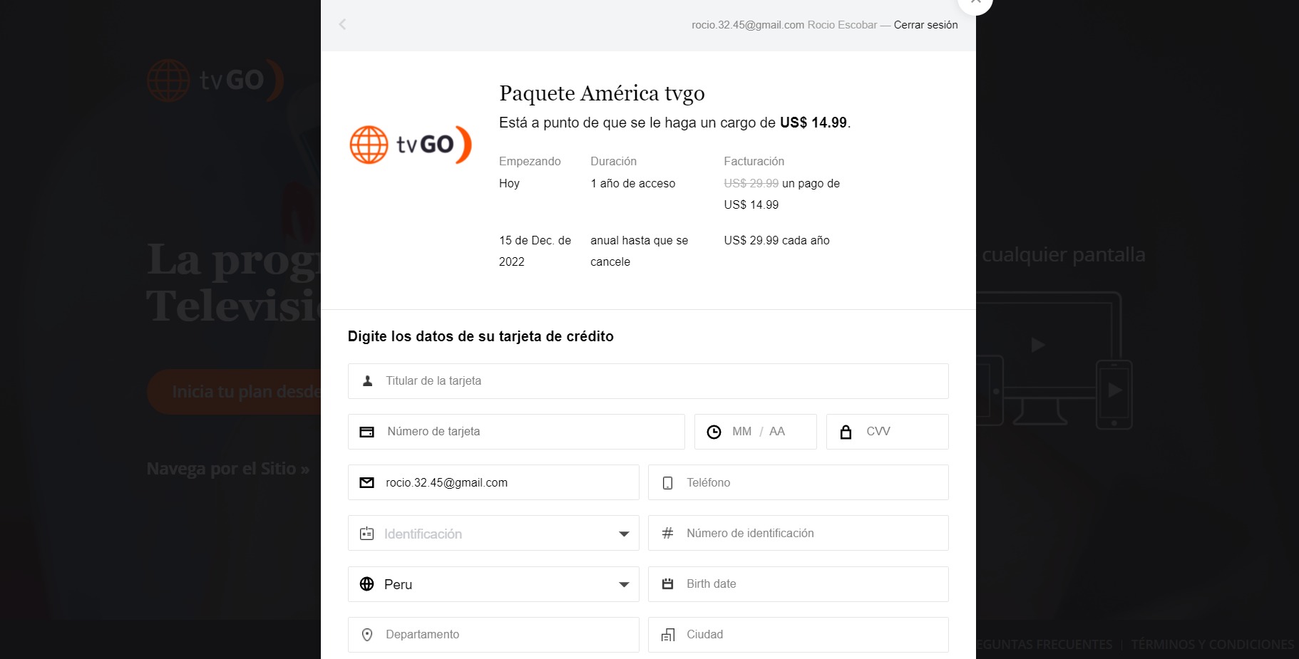Go back using the left chevron arrow
Image resolution: width=1299 pixels, height=659 pixels.
(342, 24)
